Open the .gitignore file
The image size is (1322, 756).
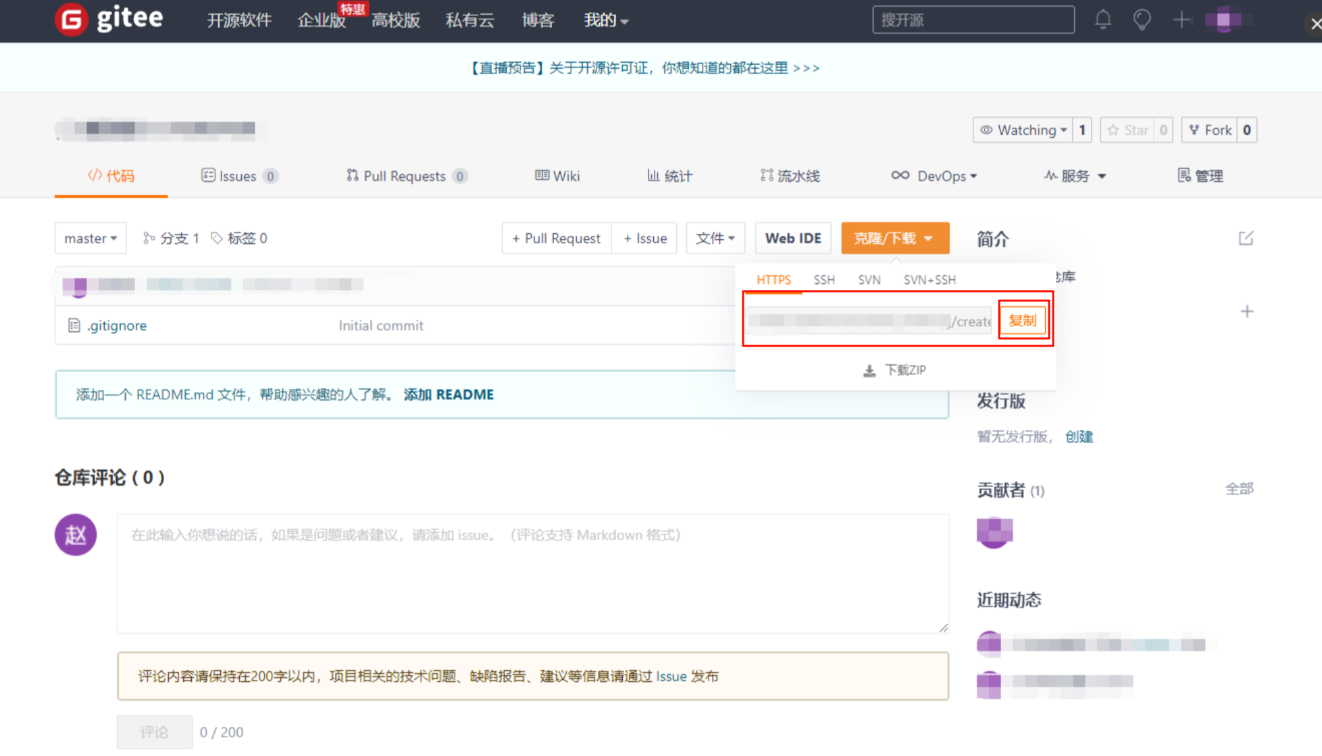click(x=117, y=326)
